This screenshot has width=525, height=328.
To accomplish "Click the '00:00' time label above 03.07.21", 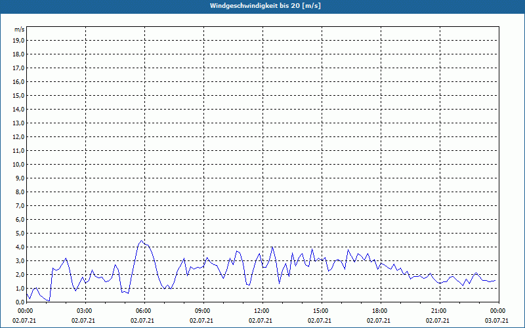I will (x=498, y=311).
